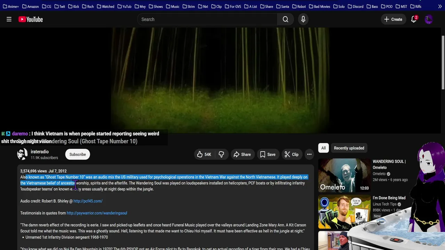This screenshot has height=250, width=445.
Task: Click the 3,574,696 views text
Action: pos(33,171)
